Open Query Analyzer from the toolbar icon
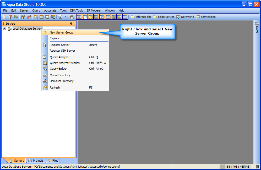The width and height of the screenshot is (261, 170). (36, 17)
